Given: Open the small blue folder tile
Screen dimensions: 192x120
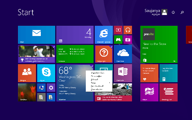Looking at the screenshot, I should coord(51,97).
